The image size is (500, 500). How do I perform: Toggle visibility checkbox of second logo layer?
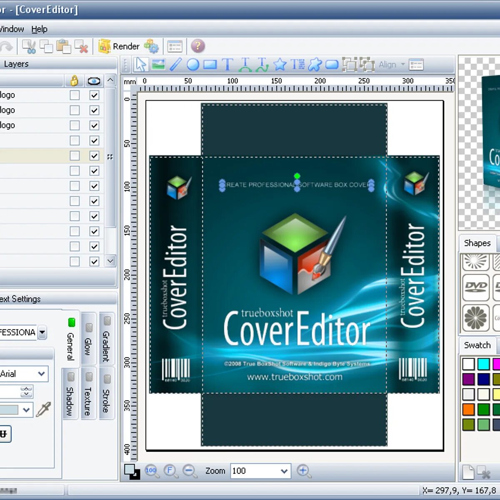pyautogui.click(x=95, y=110)
